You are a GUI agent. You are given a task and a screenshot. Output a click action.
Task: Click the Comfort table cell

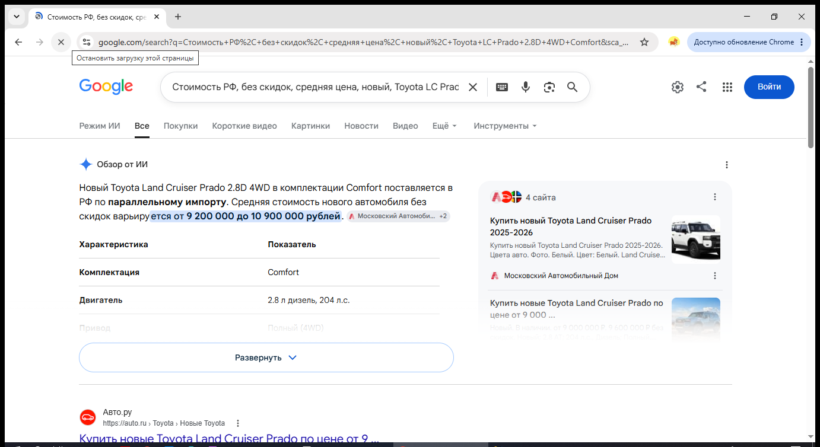[x=284, y=272]
